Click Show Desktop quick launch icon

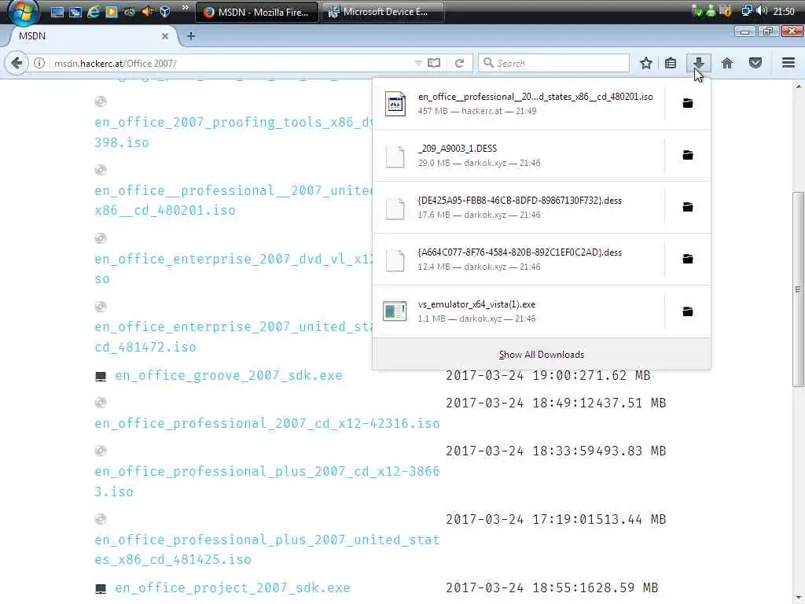pos(57,12)
